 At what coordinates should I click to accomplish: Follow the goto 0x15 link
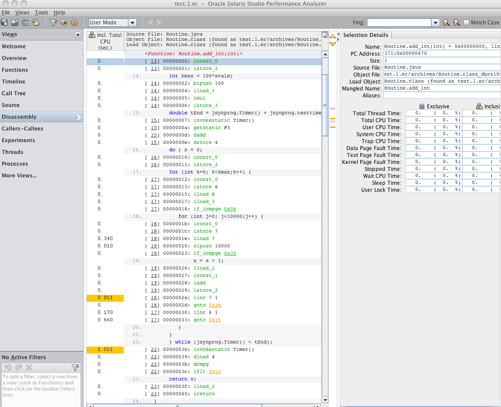click(215, 320)
